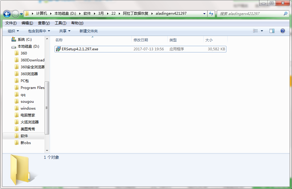292x189 pixels.
Task: Navigate to 计算机 in breadcrumb
Action: (42, 13)
